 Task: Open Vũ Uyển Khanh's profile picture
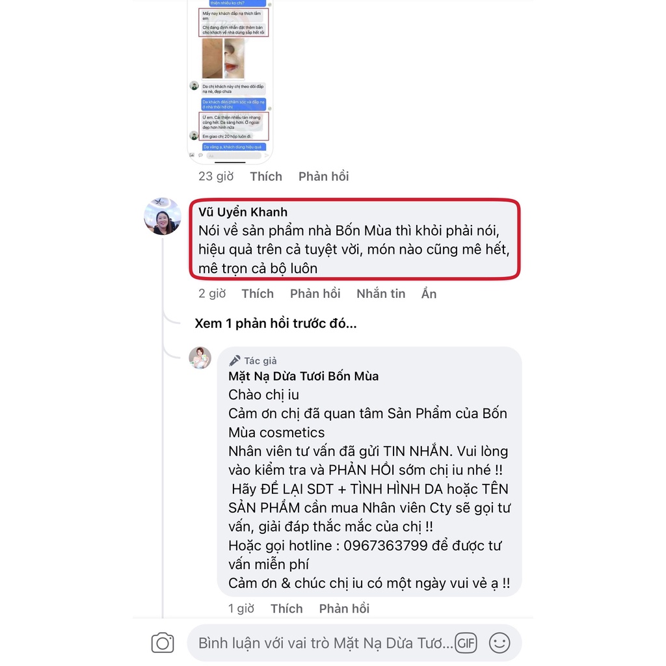click(x=162, y=216)
